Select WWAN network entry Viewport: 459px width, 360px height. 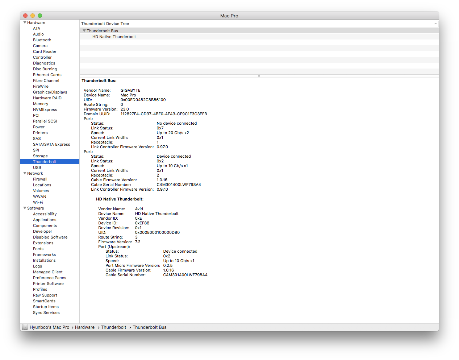[x=39, y=196]
